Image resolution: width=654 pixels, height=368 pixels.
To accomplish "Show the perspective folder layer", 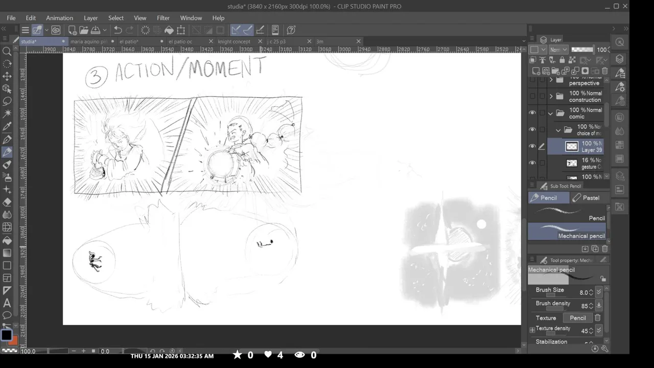I will 532,80.
